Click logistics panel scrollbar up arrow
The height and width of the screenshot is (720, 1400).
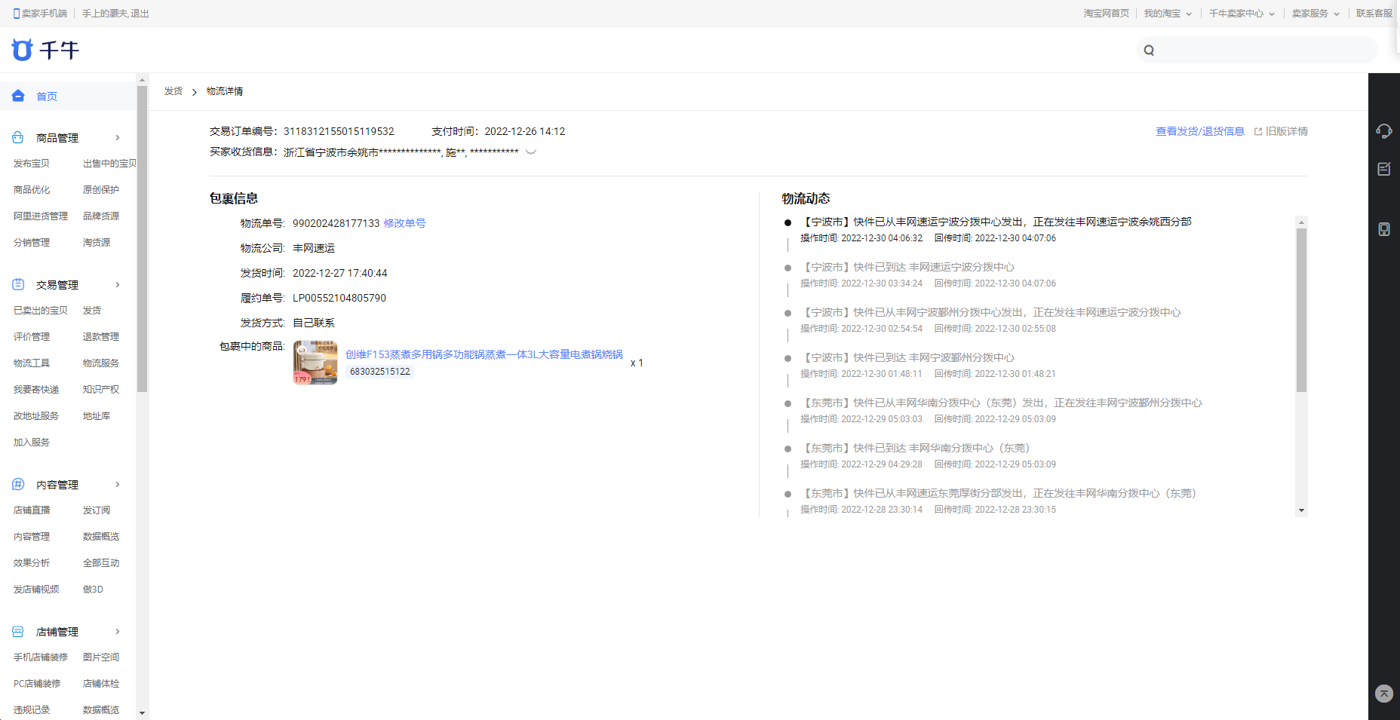coord(1301,222)
